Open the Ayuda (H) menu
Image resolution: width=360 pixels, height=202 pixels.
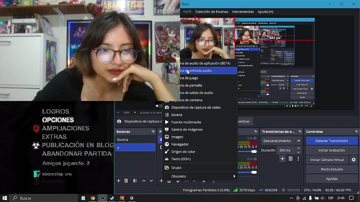(x=265, y=12)
